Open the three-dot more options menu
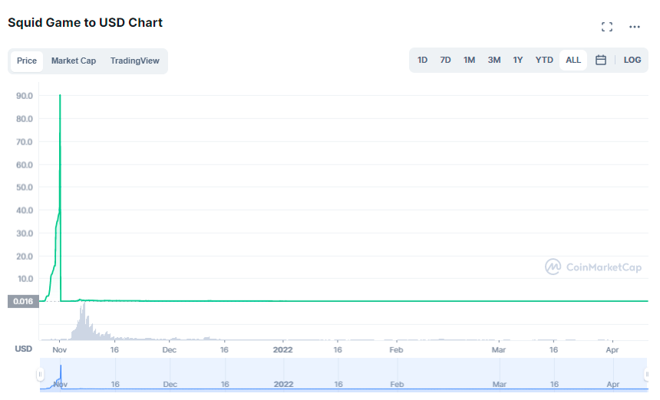 635,27
